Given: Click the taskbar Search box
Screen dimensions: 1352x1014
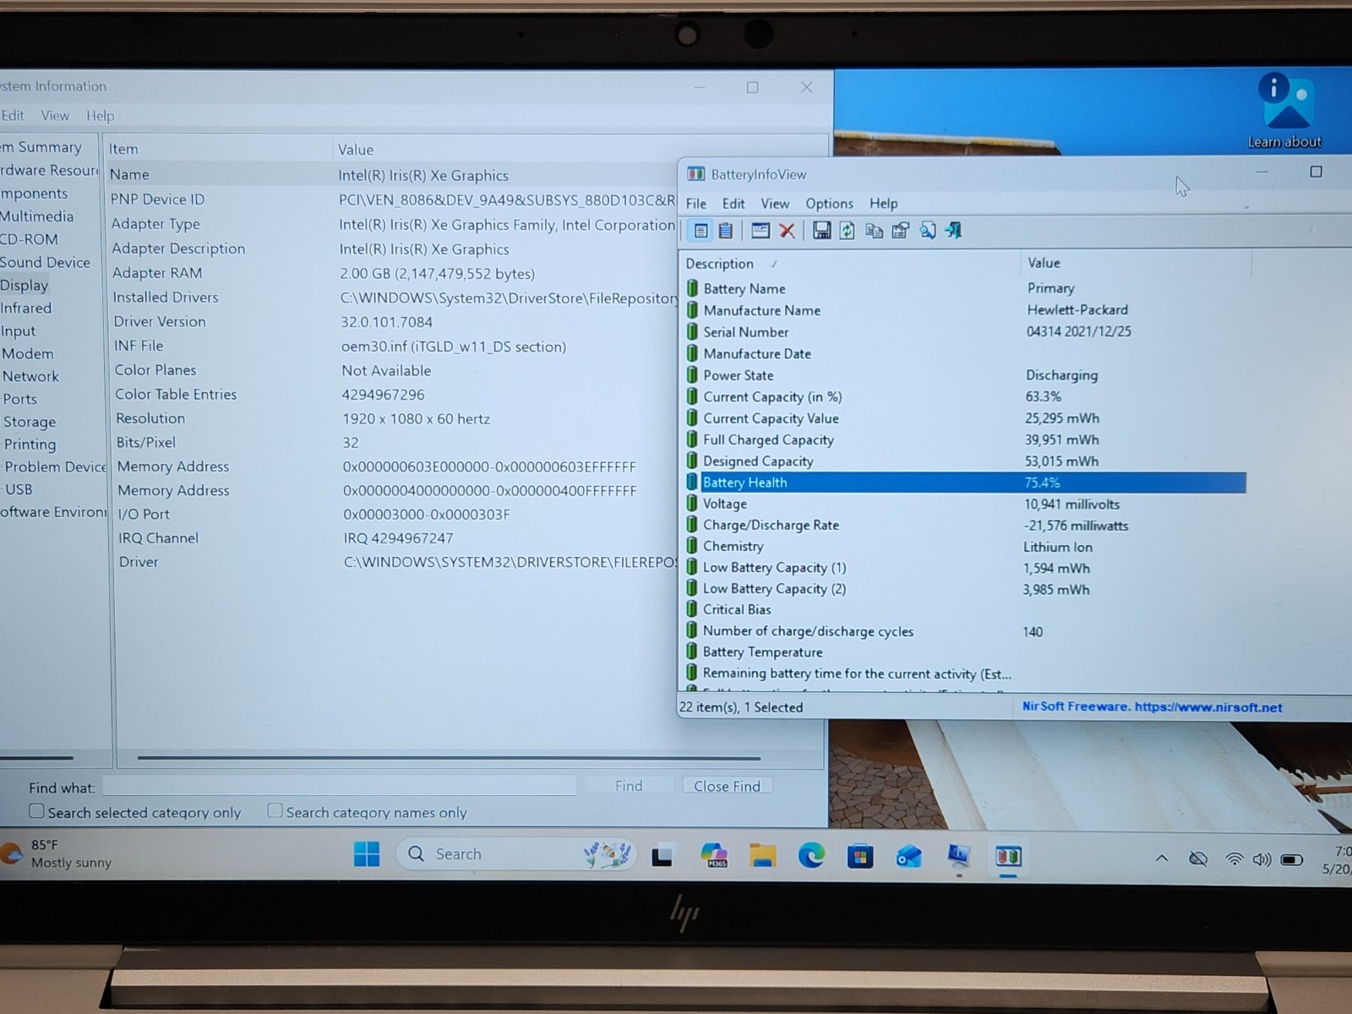Looking at the screenshot, I should point(516,854).
